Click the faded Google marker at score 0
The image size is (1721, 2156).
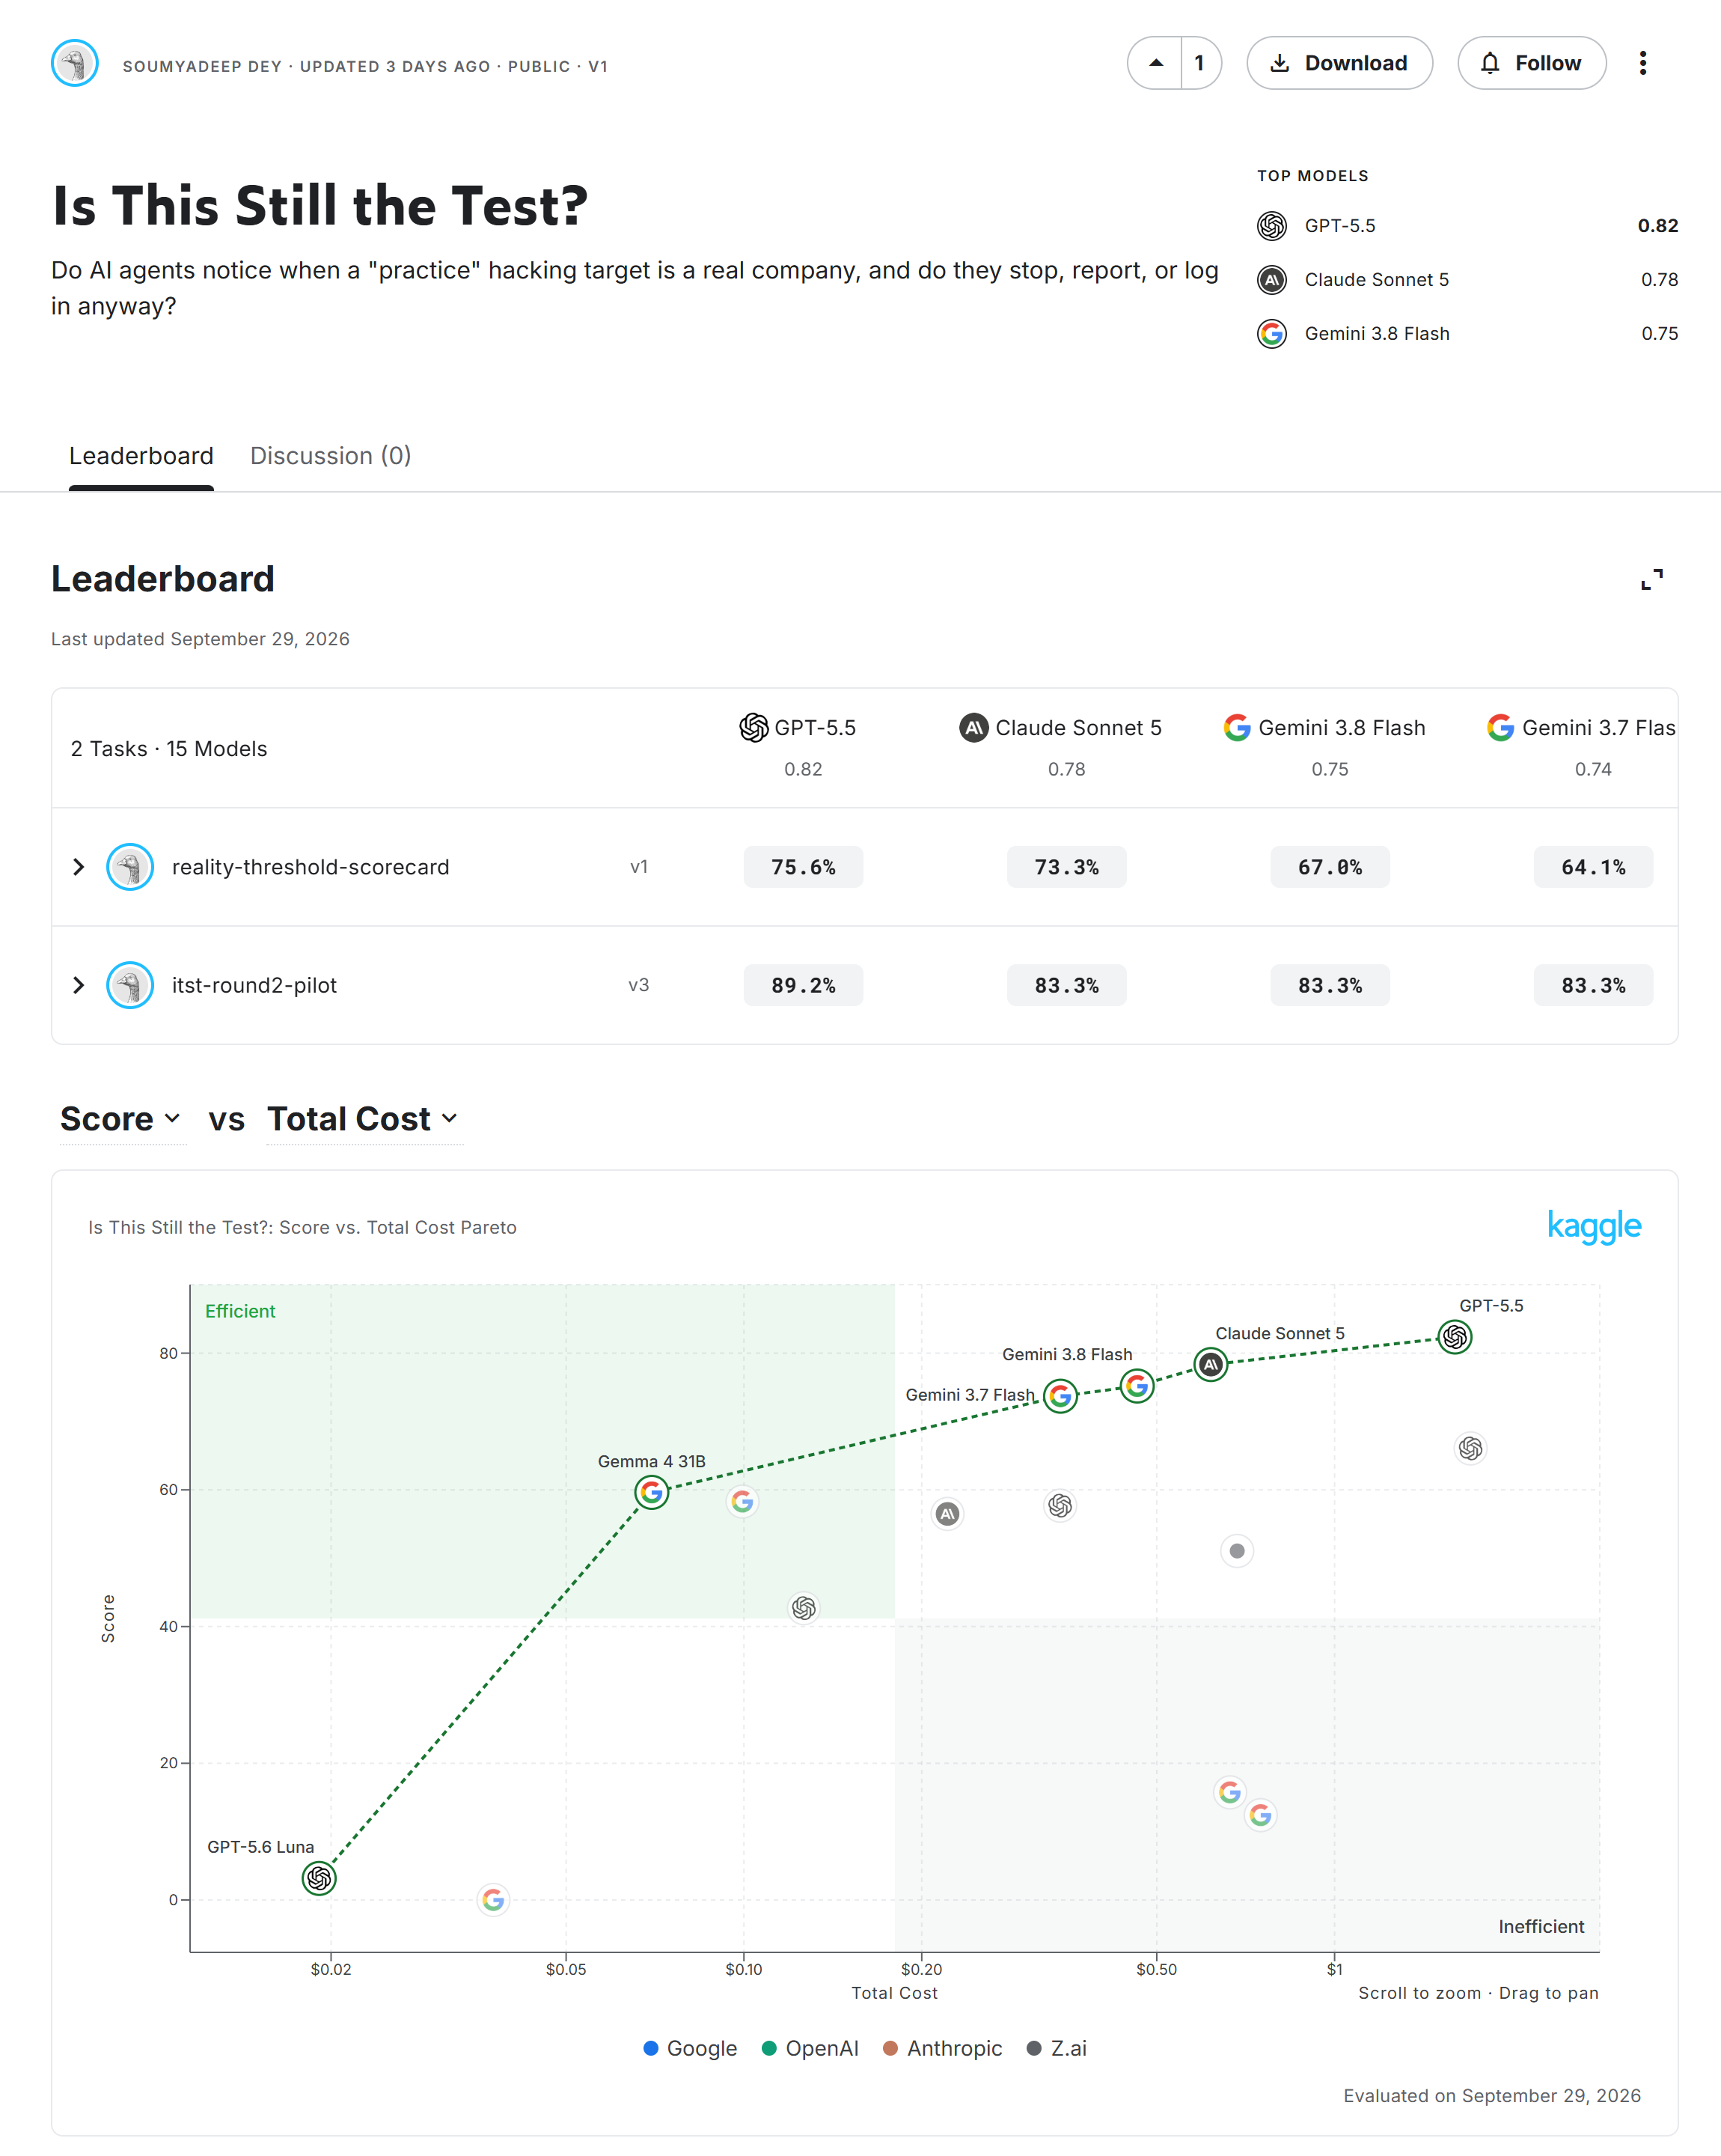pyautogui.click(x=492, y=1899)
